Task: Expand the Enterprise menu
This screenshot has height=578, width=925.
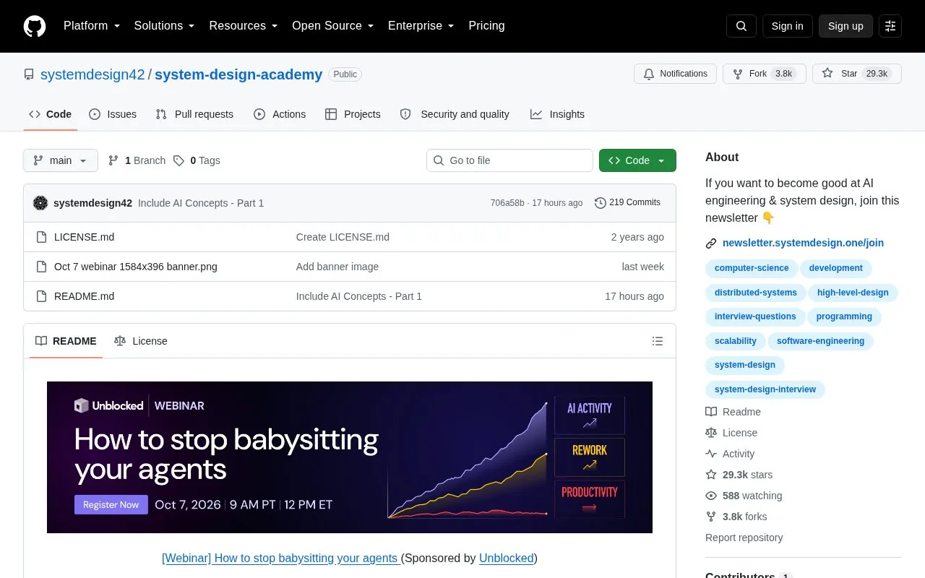Action: (421, 26)
